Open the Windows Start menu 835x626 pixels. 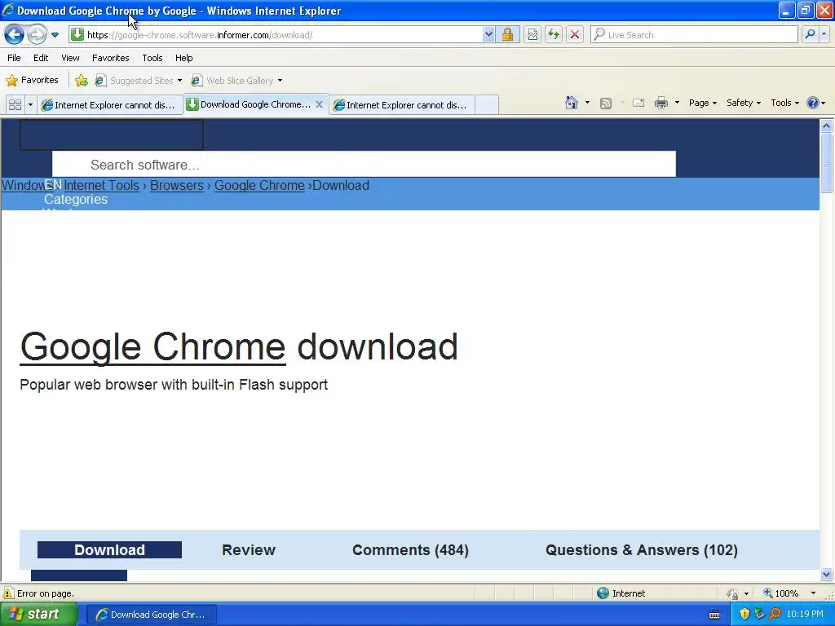pos(39,615)
